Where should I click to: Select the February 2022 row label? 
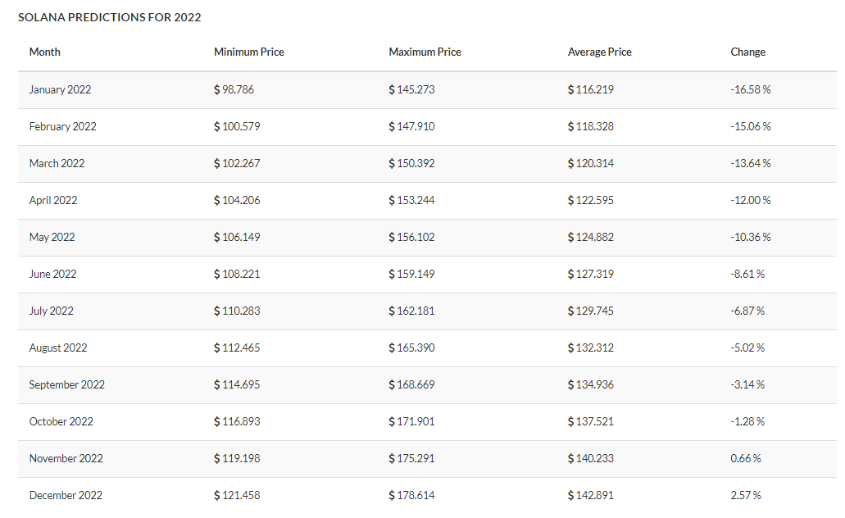click(x=62, y=127)
